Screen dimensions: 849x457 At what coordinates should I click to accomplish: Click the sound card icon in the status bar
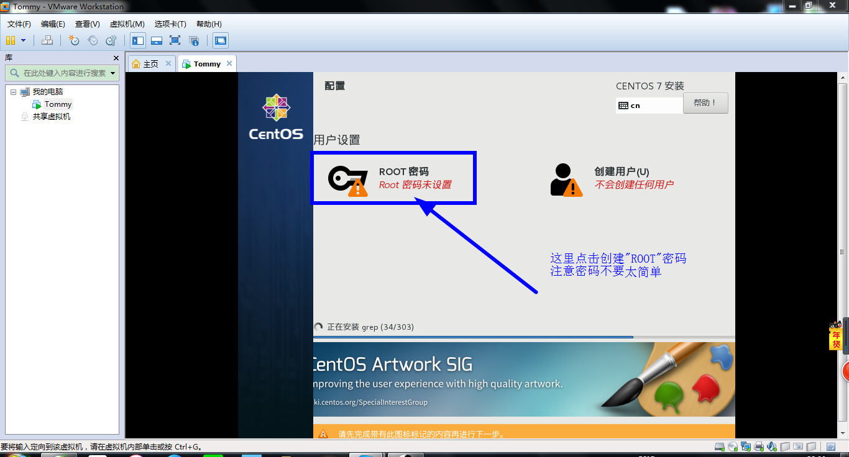(772, 446)
